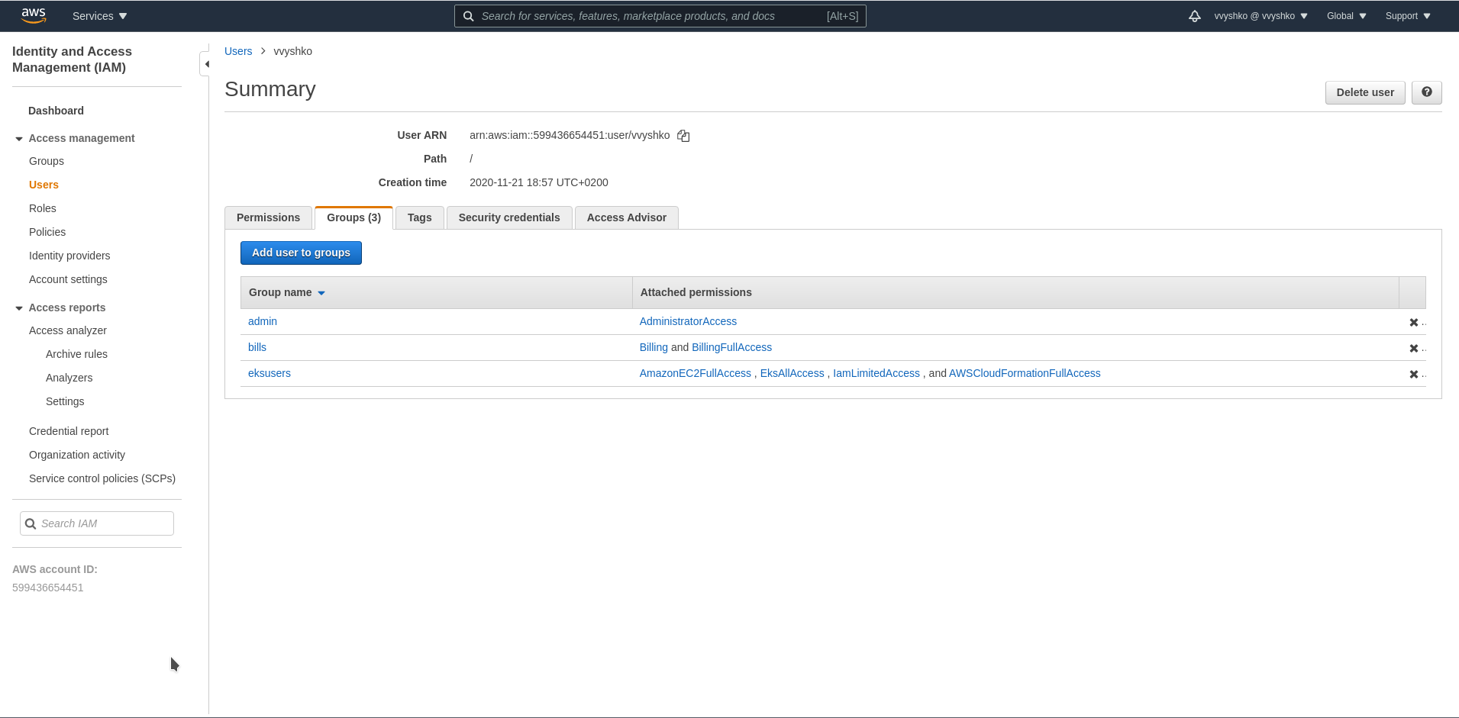Click the Delete user button

click(x=1364, y=92)
